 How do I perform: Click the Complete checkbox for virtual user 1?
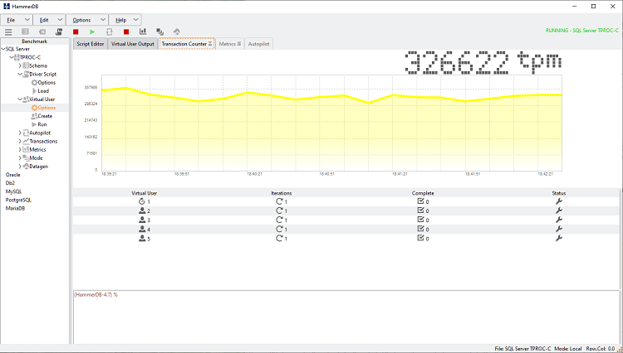(420, 201)
